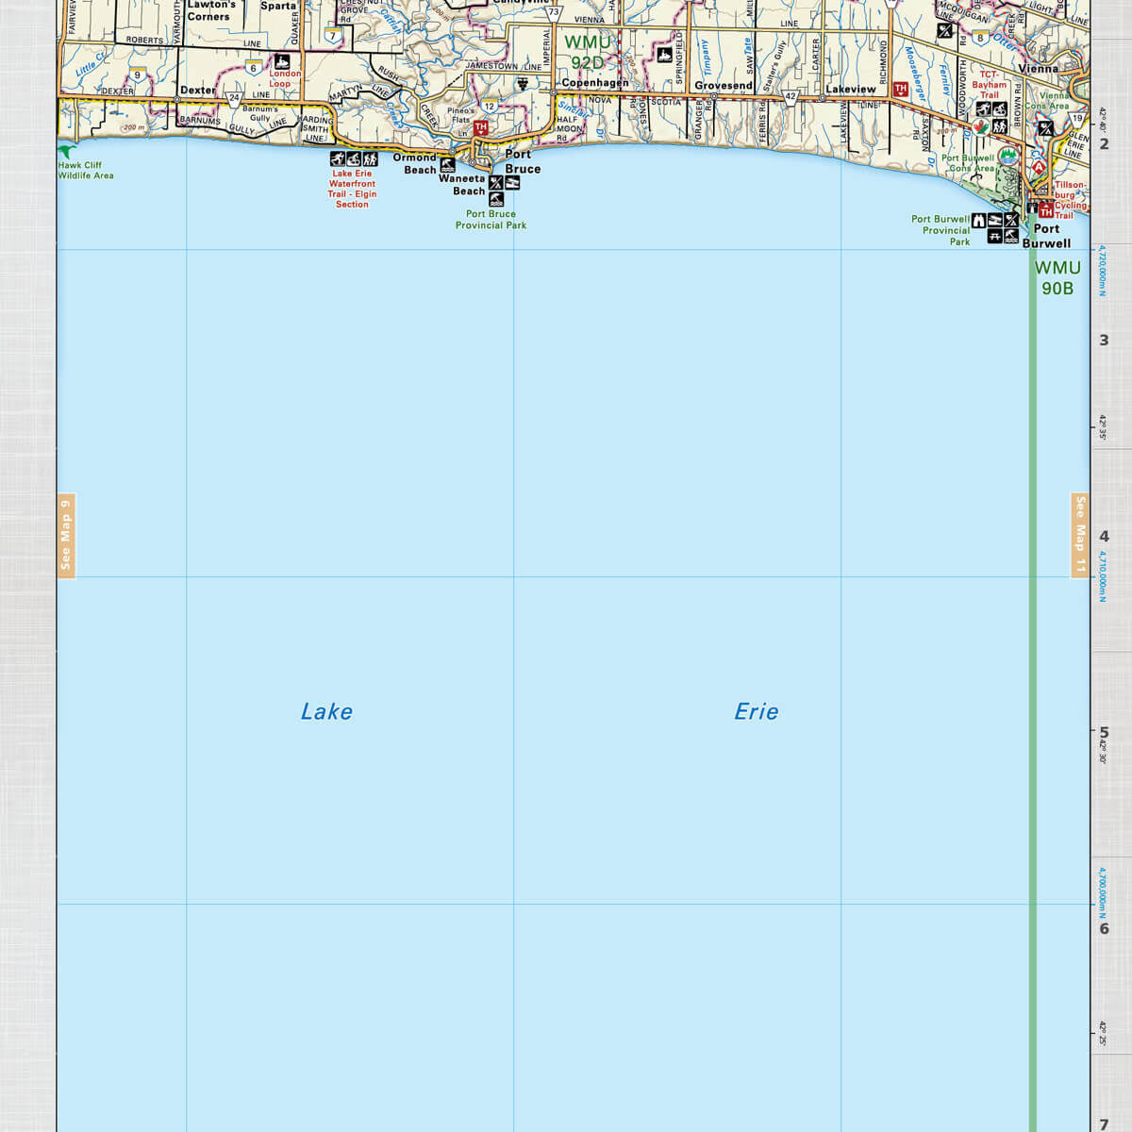This screenshot has width=1132, height=1132.
Task: Click the Tillsonburg Cycling Trail label
Action: point(1070,200)
